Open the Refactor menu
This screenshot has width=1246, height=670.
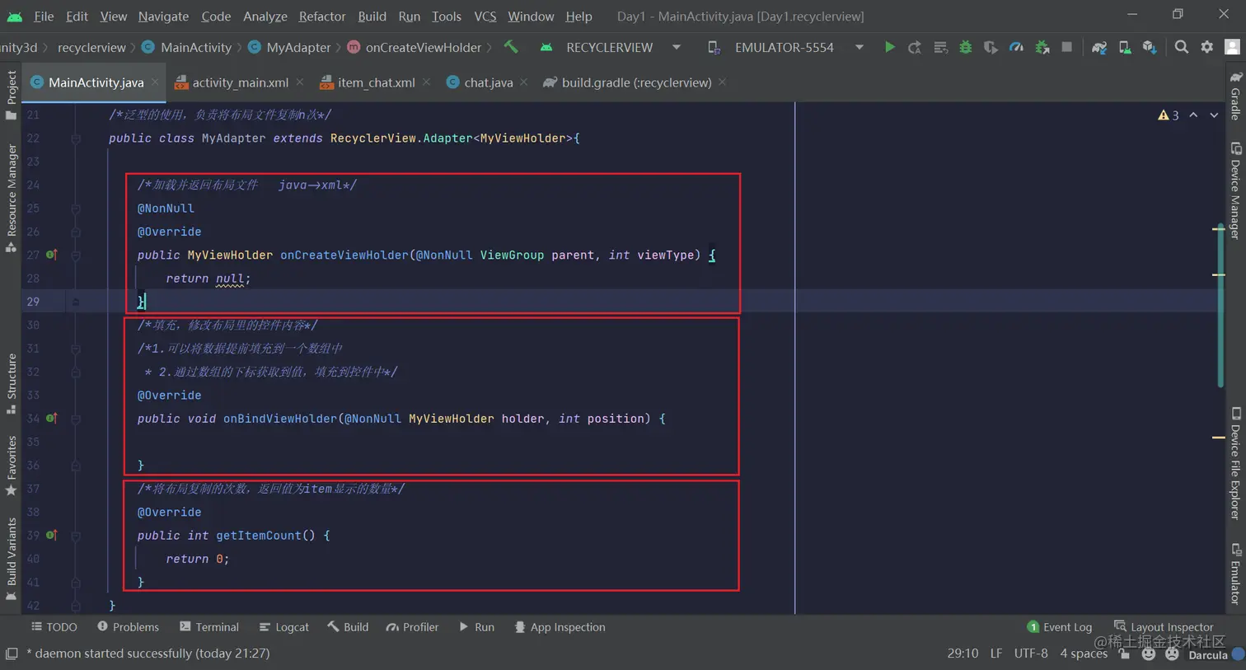(x=322, y=16)
